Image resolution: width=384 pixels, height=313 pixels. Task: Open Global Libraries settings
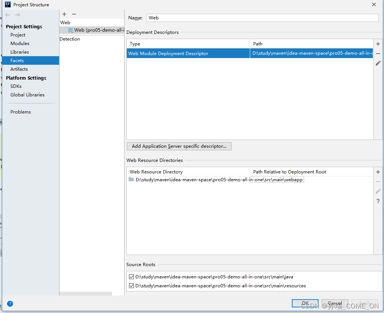click(28, 95)
